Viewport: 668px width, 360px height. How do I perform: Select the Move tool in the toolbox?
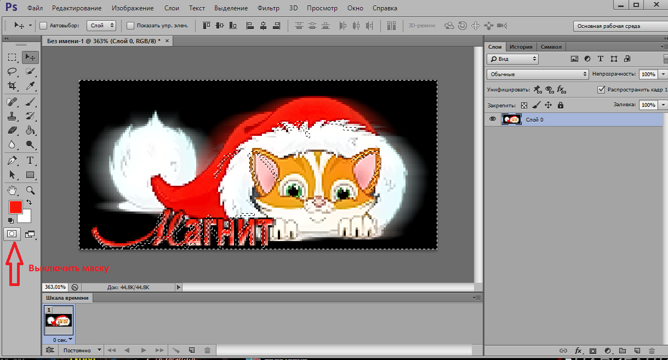[x=30, y=58]
